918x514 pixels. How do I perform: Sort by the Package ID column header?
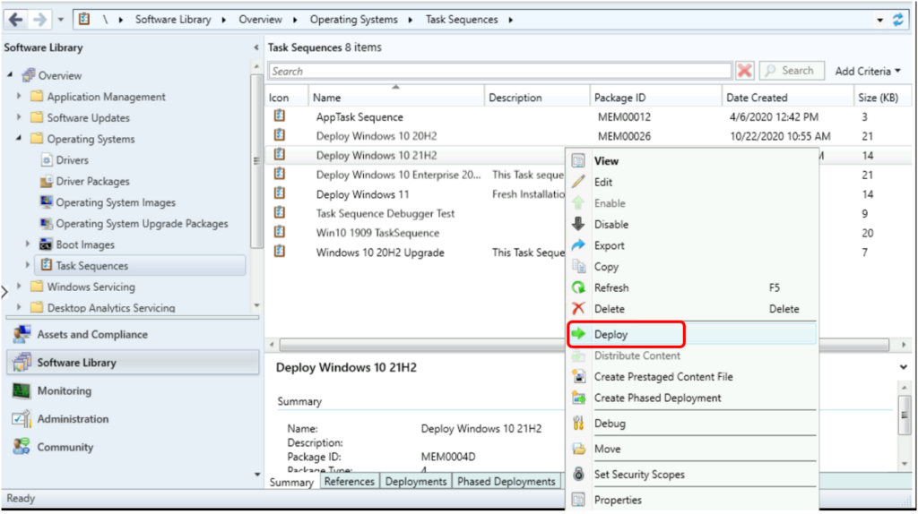click(655, 98)
